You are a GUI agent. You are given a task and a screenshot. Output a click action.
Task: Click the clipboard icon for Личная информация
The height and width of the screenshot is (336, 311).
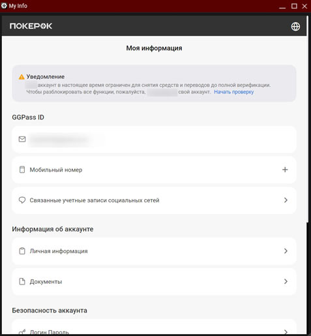[x=22, y=251]
